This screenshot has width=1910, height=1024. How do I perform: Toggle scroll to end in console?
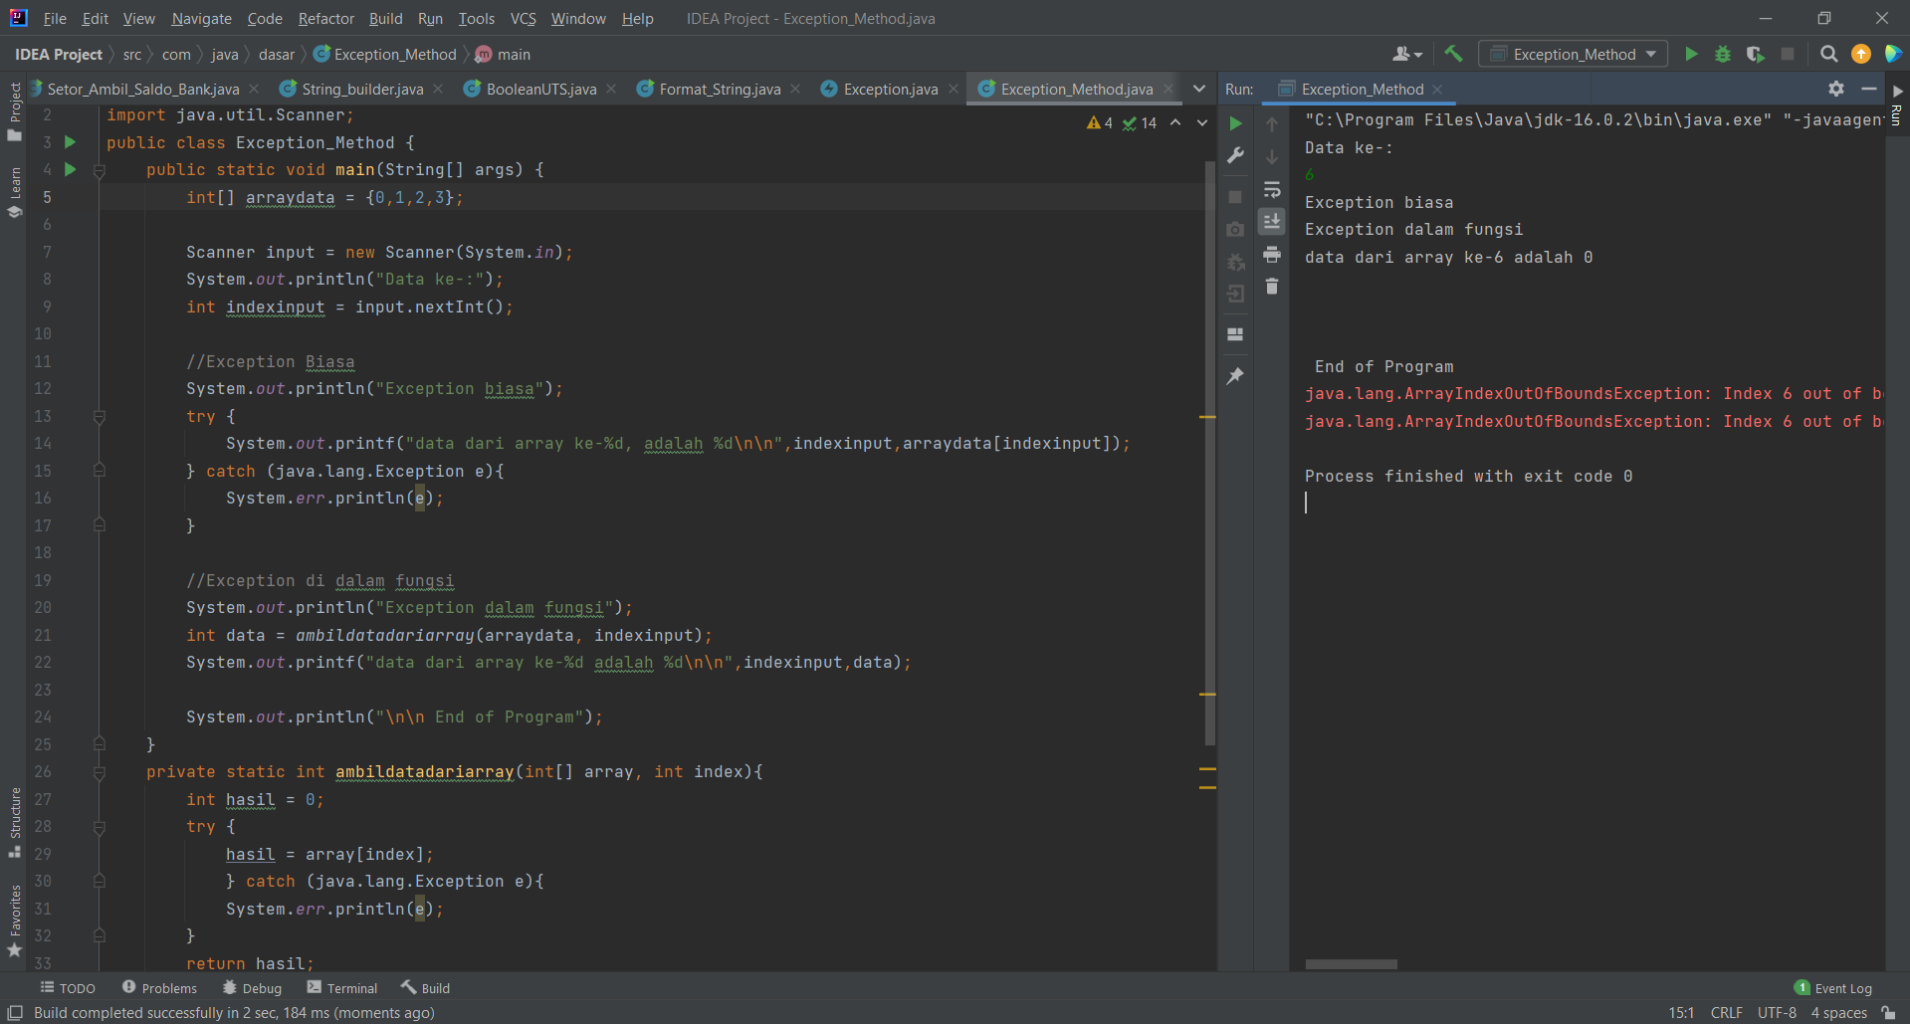tap(1272, 221)
